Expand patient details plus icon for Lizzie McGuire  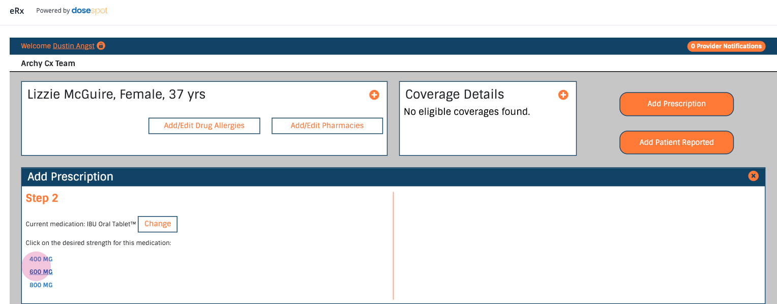click(374, 95)
